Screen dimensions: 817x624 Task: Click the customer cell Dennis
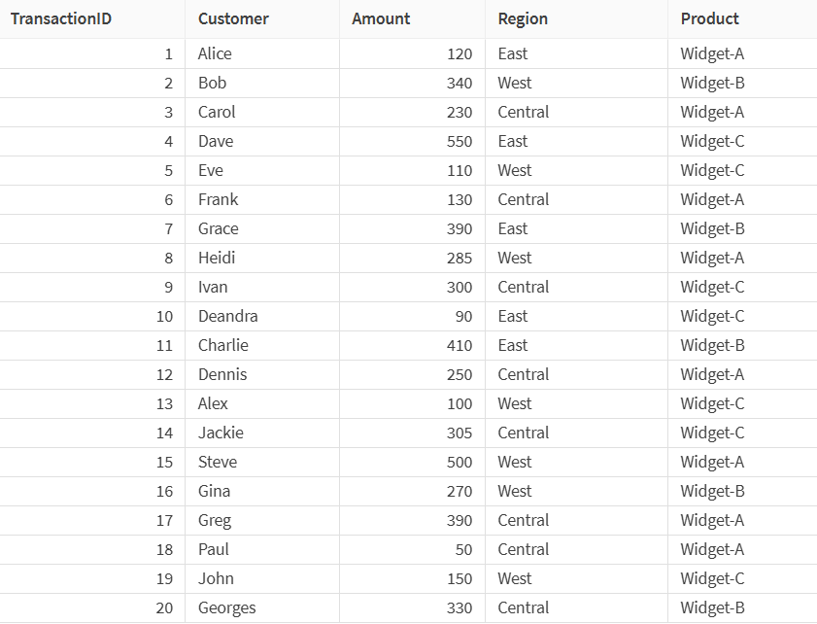pos(222,374)
